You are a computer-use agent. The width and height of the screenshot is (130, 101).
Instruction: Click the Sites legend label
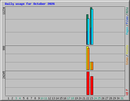click(127, 61)
